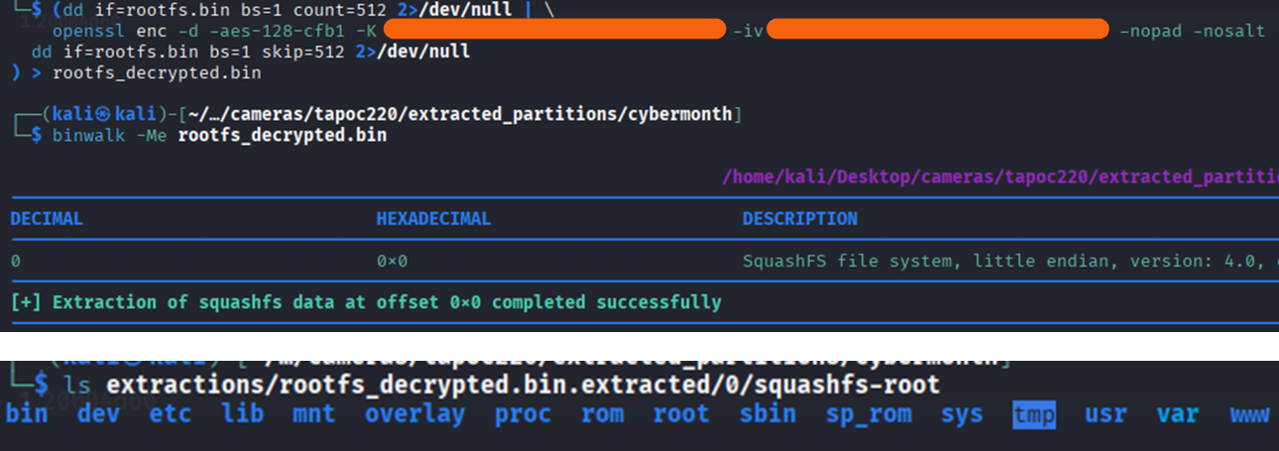Viewport: 1279px width, 451px height.
Task: Click the orange redacted bar after -K
Action: tap(554, 30)
